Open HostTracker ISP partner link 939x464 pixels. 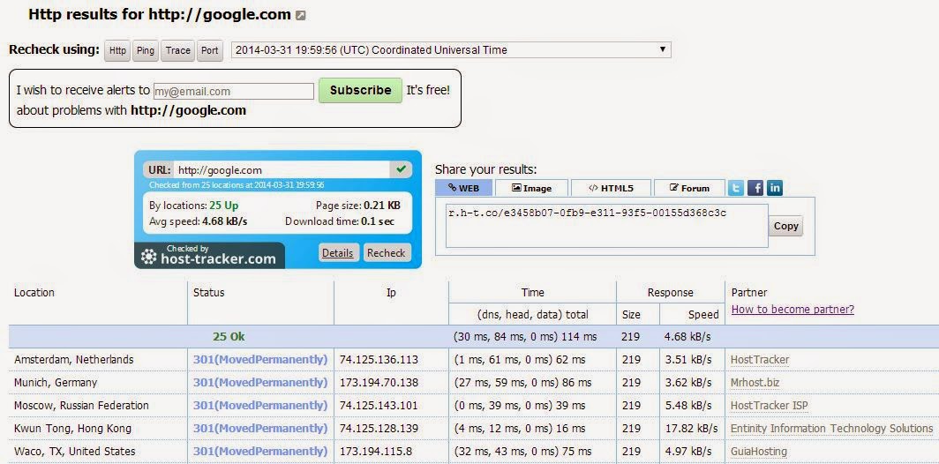(769, 405)
